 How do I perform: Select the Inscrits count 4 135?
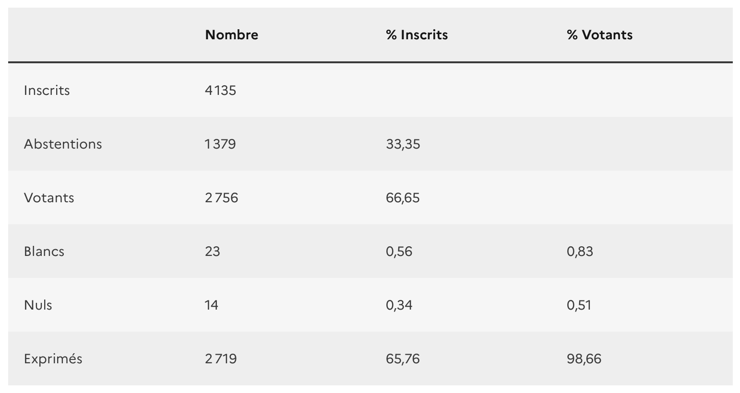tap(220, 91)
